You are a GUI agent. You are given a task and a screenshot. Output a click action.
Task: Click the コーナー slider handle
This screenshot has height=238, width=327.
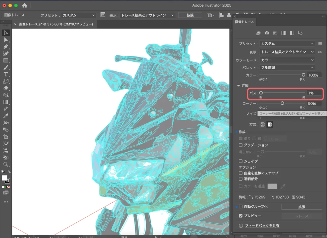pyautogui.click(x=282, y=103)
